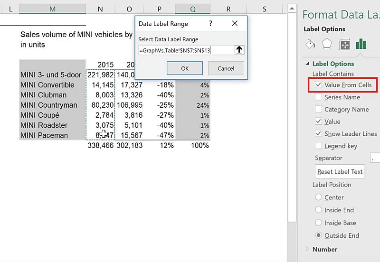Select the Label Options bar chart icon
This screenshot has width=380, height=262.
pos(361,45)
